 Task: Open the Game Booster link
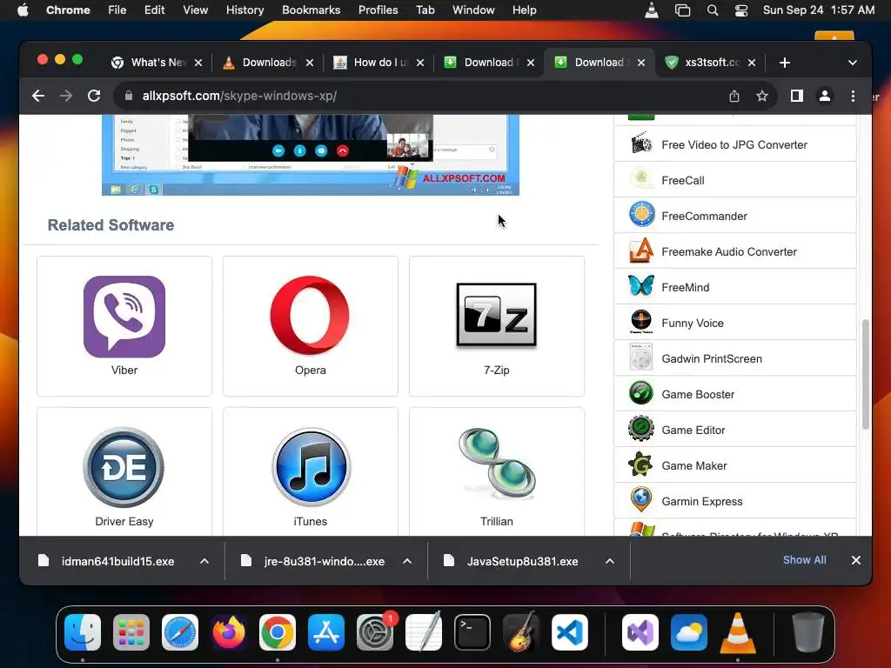coord(698,394)
